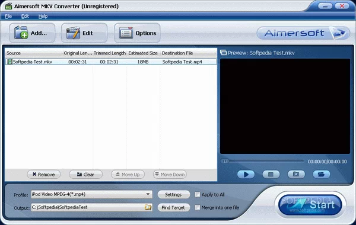356x225 pixels.
Task: Close the Aimersoft MKV Converter window
Action: point(342,6)
